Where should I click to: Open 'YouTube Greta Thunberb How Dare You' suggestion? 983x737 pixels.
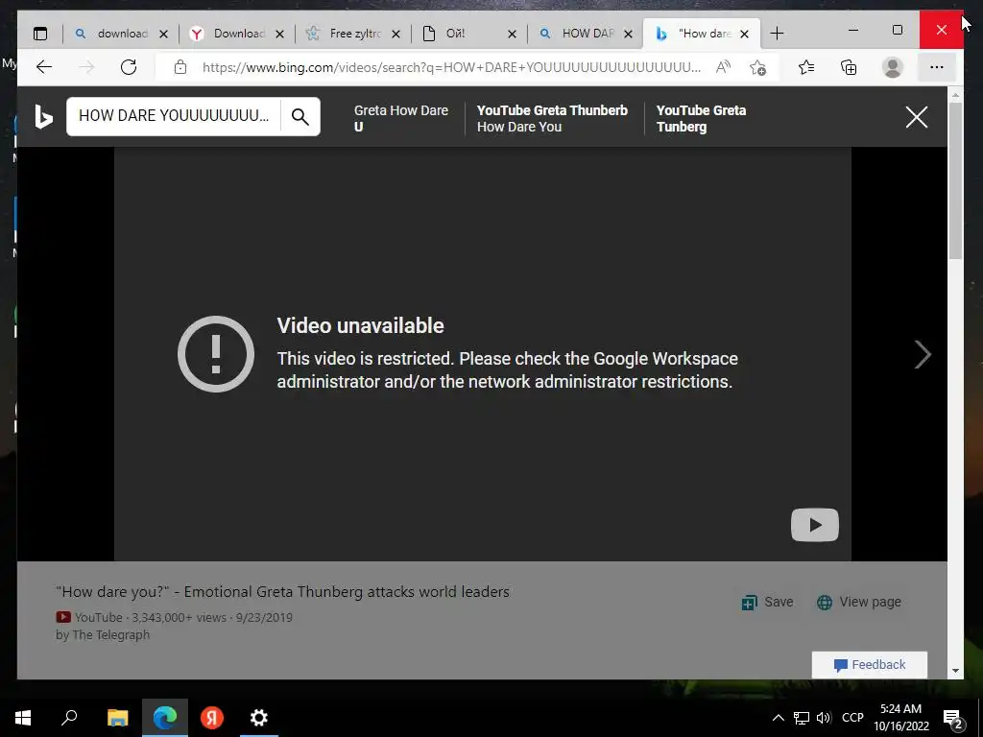pos(552,118)
